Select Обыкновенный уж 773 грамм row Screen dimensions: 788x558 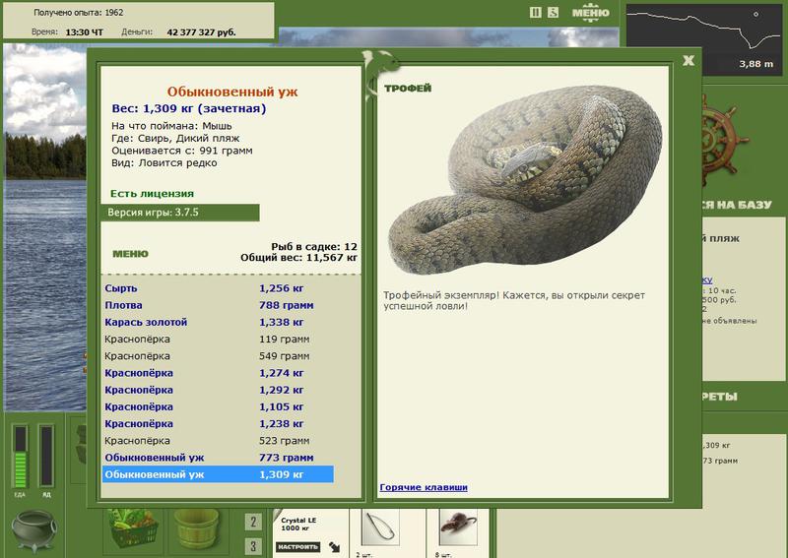tap(218, 458)
